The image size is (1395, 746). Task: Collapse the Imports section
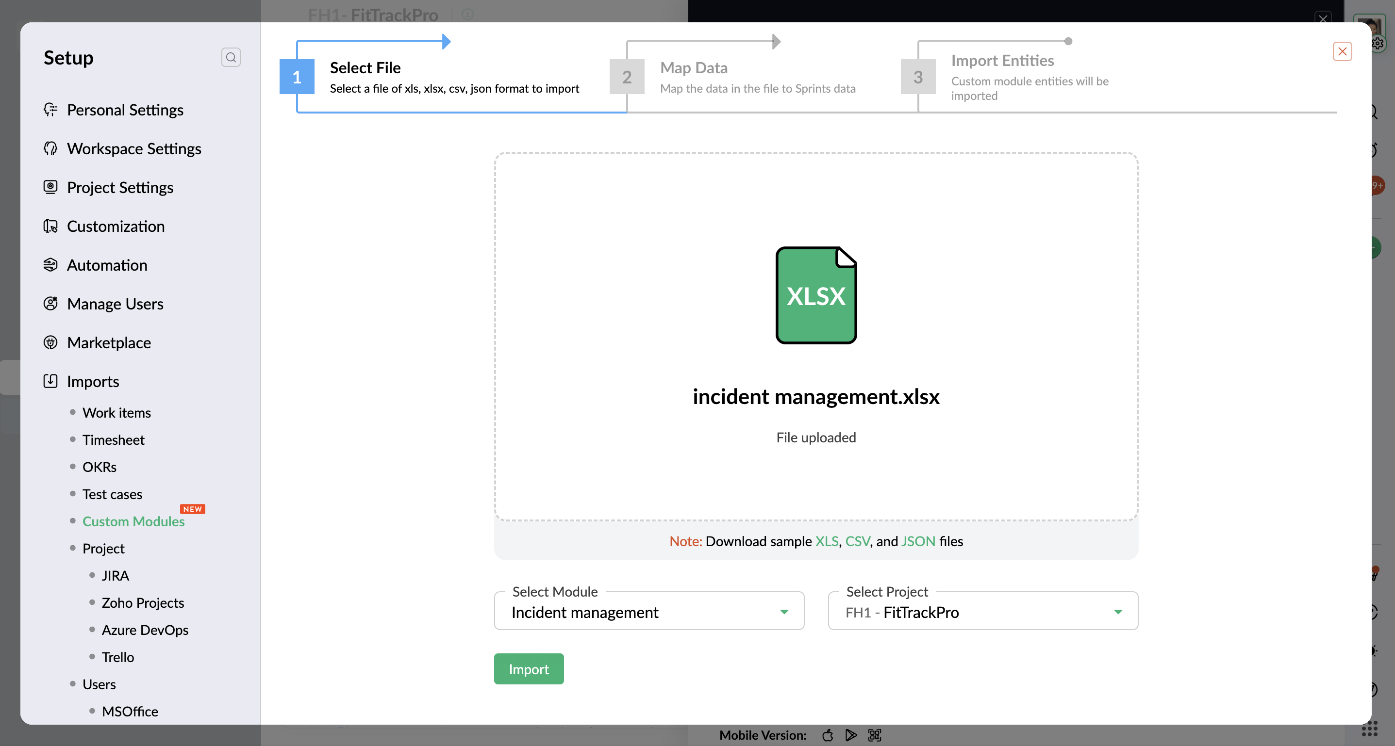click(x=93, y=381)
